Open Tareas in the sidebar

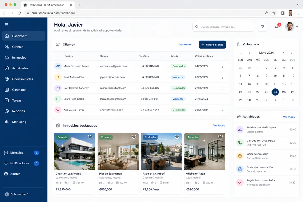click(24, 100)
